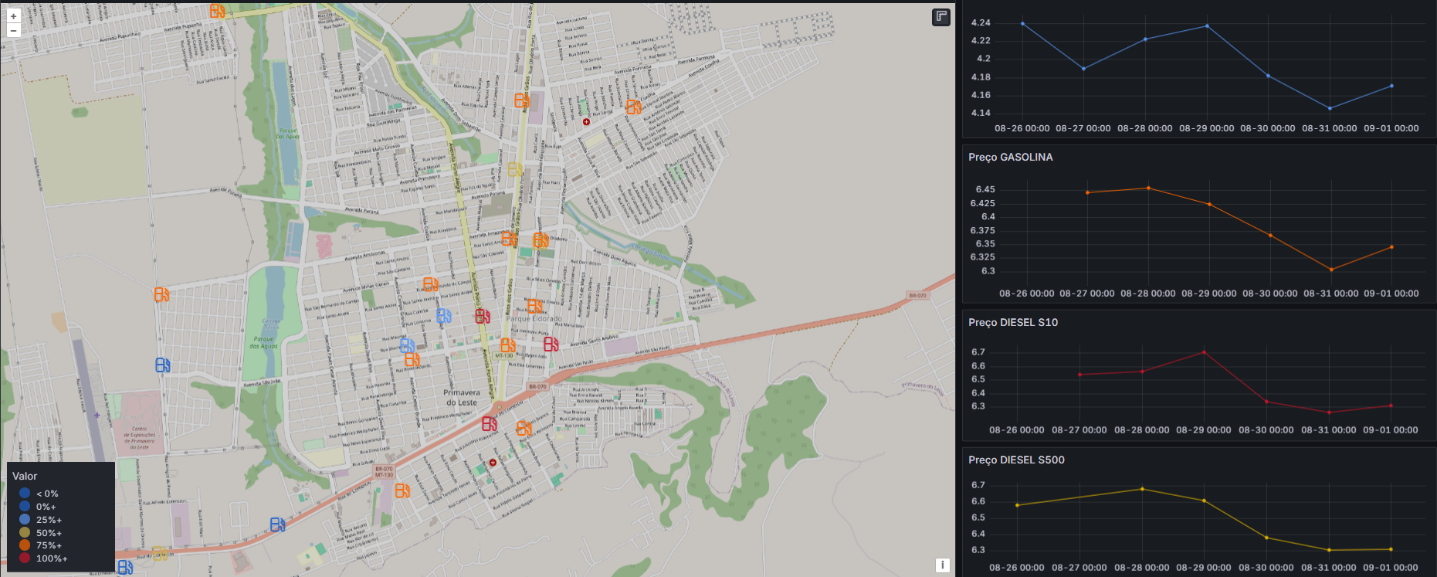Screen dimensions: 1437x577
Task: Click the '0%+' legend entry text
Action: point(46,507)
